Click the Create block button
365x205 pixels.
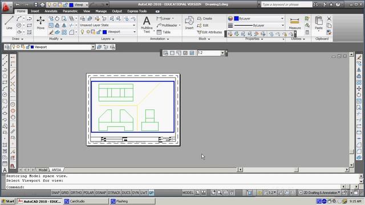click(205, 18)
